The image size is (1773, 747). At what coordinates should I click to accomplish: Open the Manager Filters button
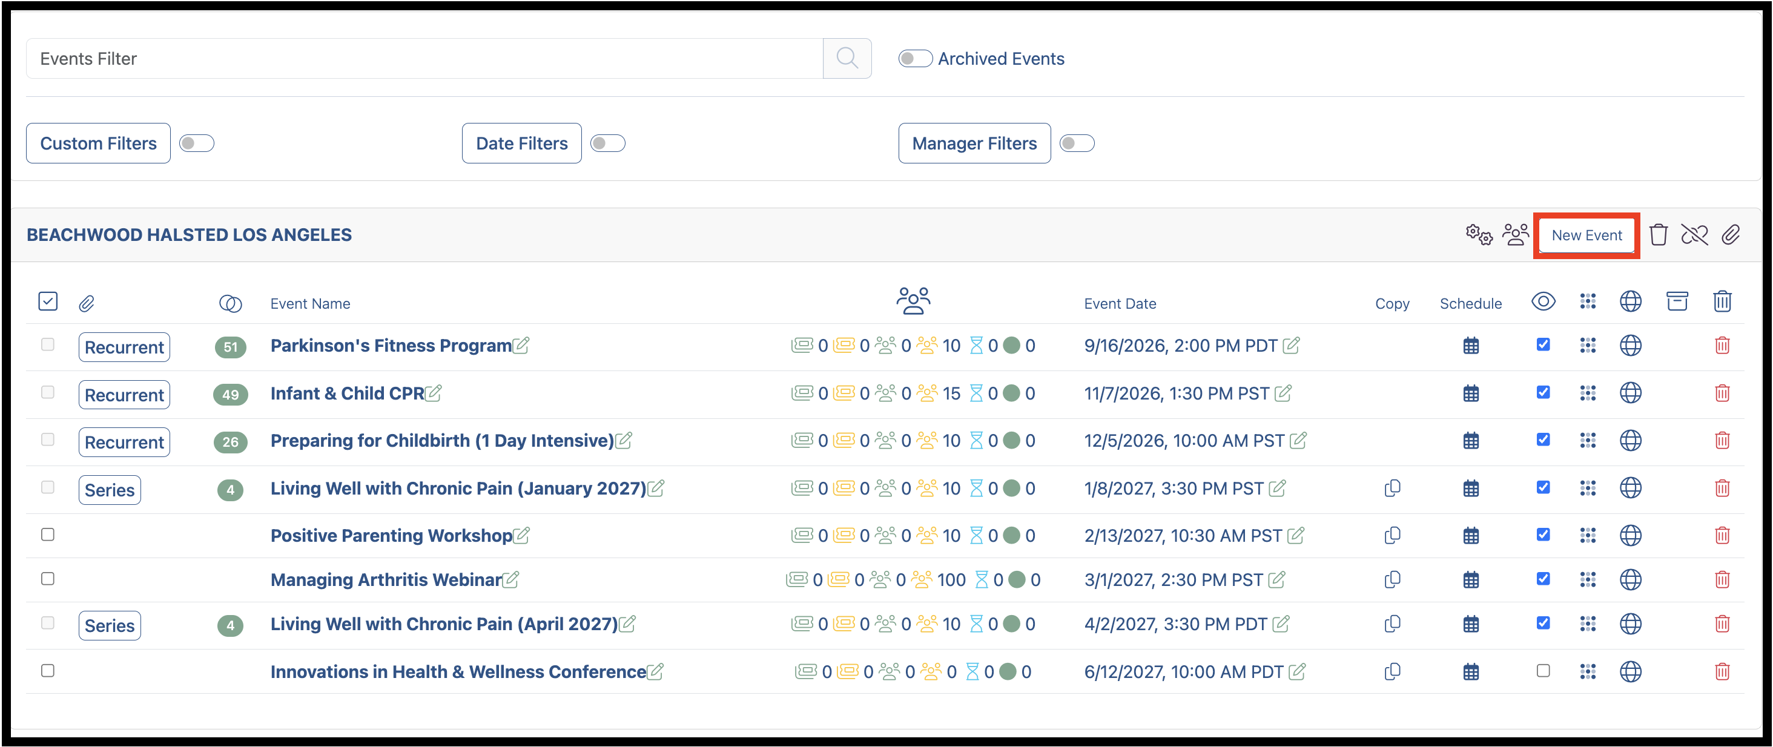tap(974, 143)
